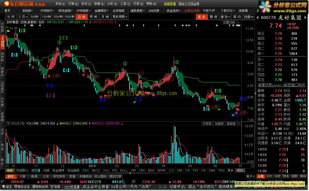Open the 研究报告 bottom tab
Screen dimensions: 309x191
[60, 176]
